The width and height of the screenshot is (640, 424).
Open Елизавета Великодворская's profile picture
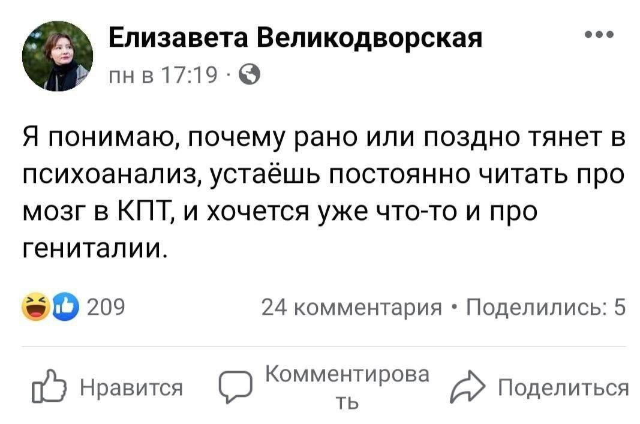pyautogui.click(x=58, y=56)
